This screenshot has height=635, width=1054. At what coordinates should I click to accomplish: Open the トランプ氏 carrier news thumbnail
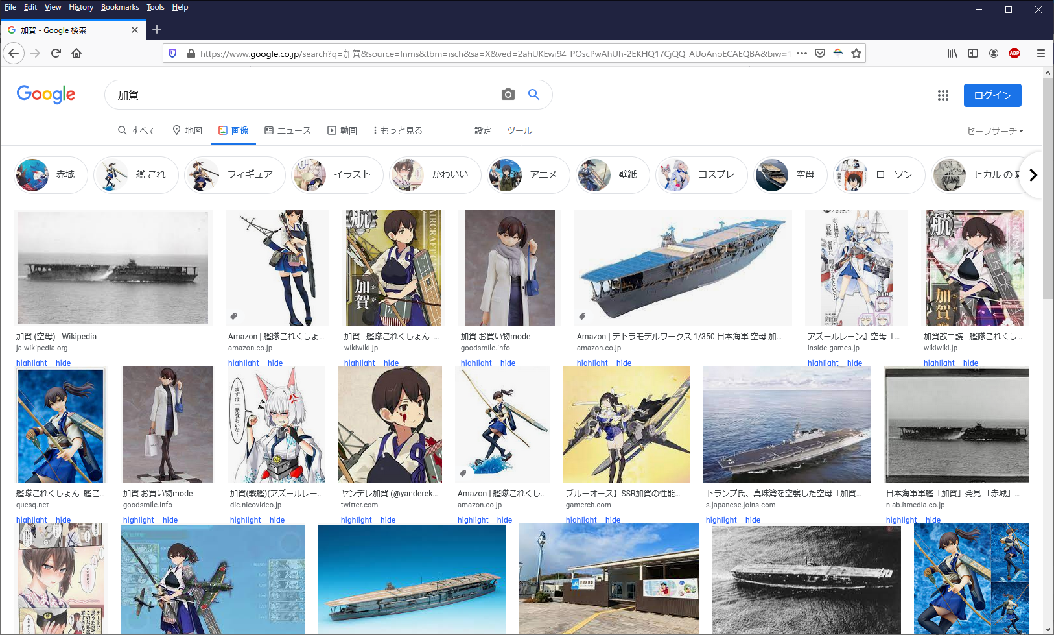[x=787, y=425]
